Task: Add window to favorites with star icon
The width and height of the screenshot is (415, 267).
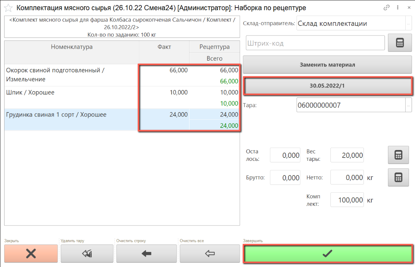Action: (8, 8)
